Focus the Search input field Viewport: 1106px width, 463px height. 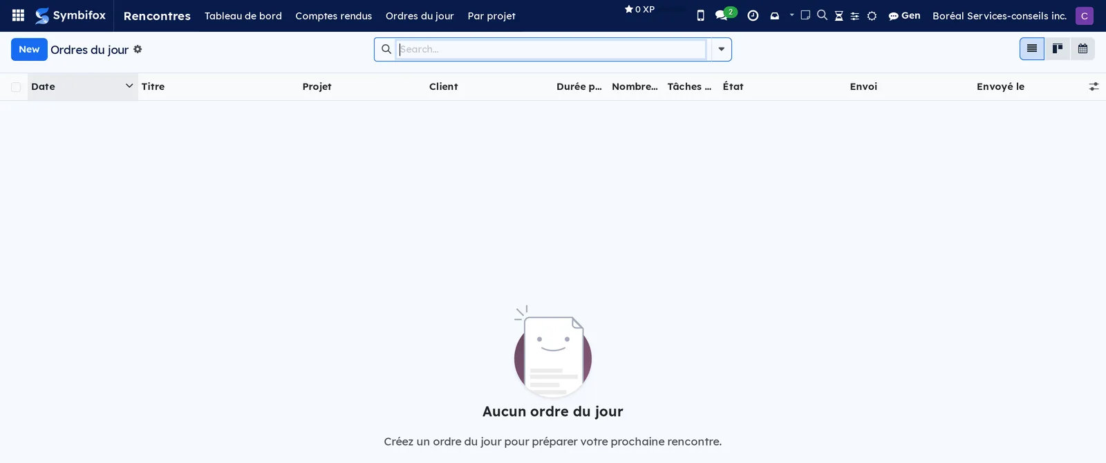[552, 49]
